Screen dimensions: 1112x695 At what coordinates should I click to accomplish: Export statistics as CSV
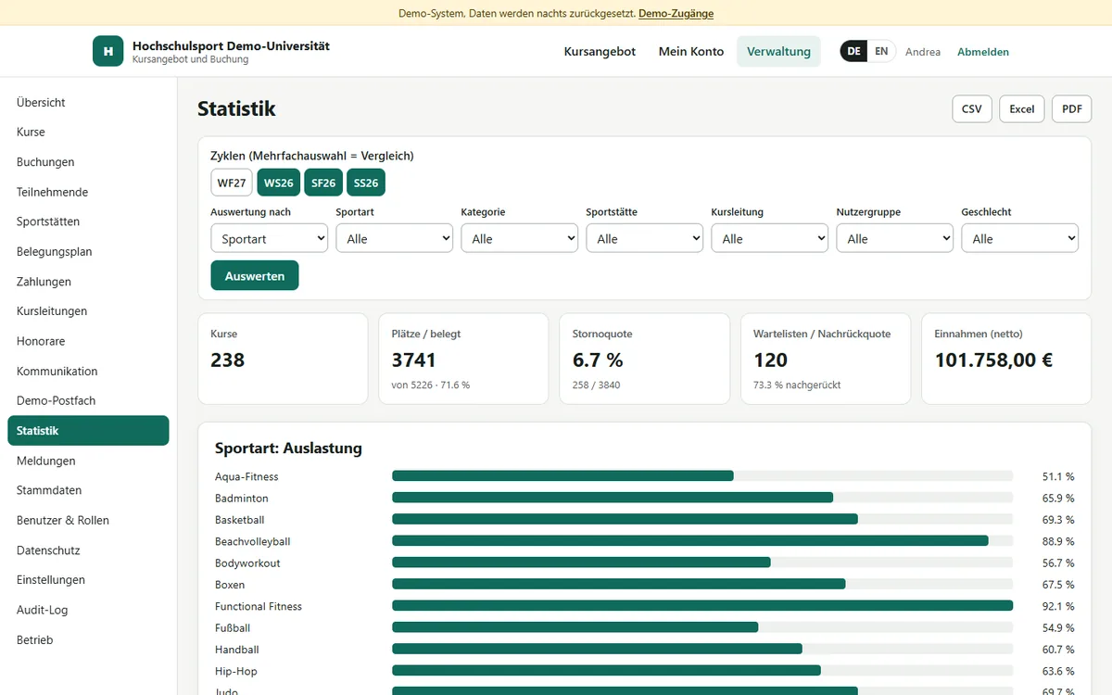pos(972,108)
